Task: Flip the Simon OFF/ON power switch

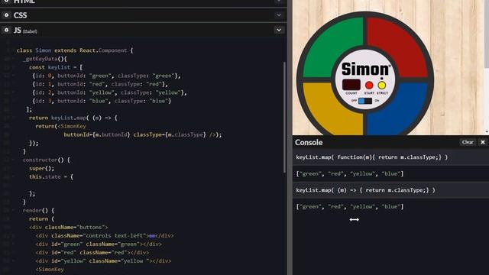Action: (365, 101)
